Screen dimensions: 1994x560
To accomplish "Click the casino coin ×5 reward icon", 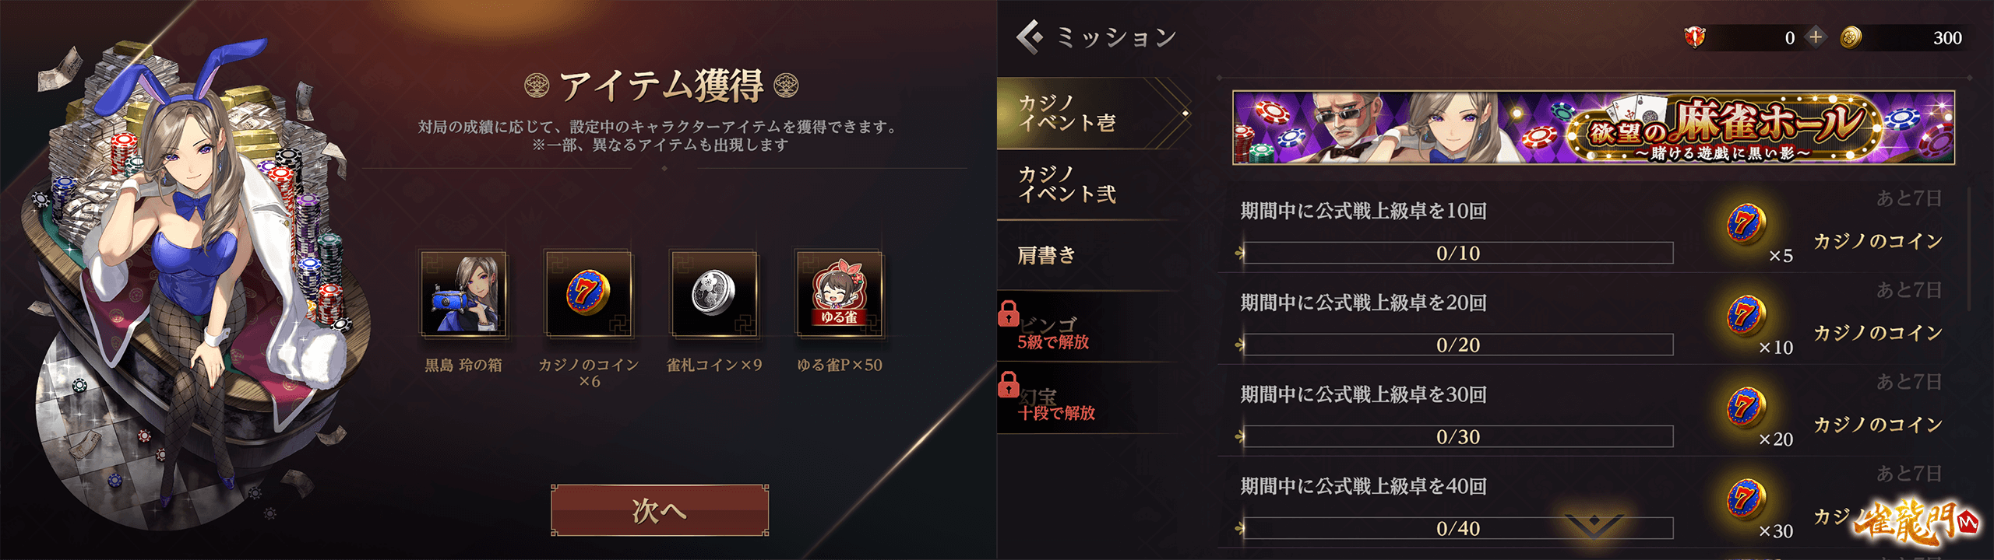I will click(1745, 225).
